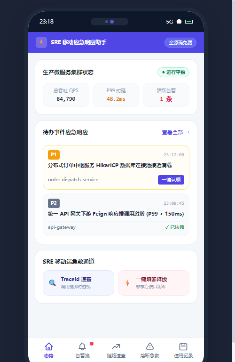Click the HikariCP incident title
235x362 pixels.
pos(110,165)
